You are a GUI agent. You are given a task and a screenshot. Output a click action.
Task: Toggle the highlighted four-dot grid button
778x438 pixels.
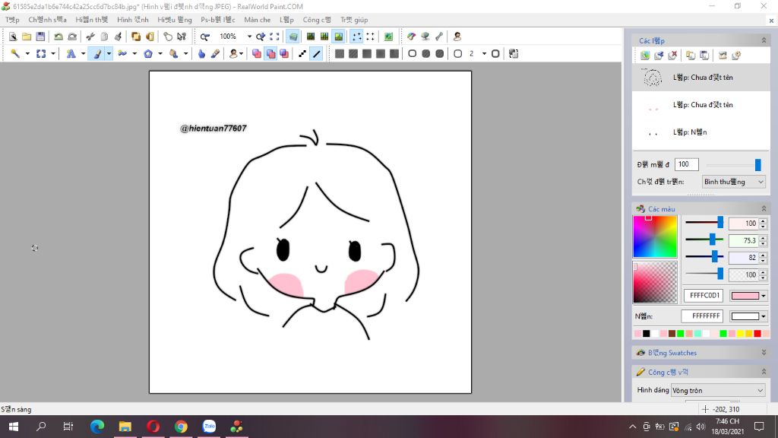tap(357, 36)
